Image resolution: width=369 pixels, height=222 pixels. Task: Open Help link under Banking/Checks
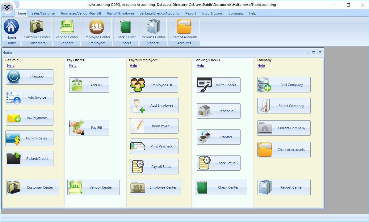pyautogui.click(x=200, y=66)
